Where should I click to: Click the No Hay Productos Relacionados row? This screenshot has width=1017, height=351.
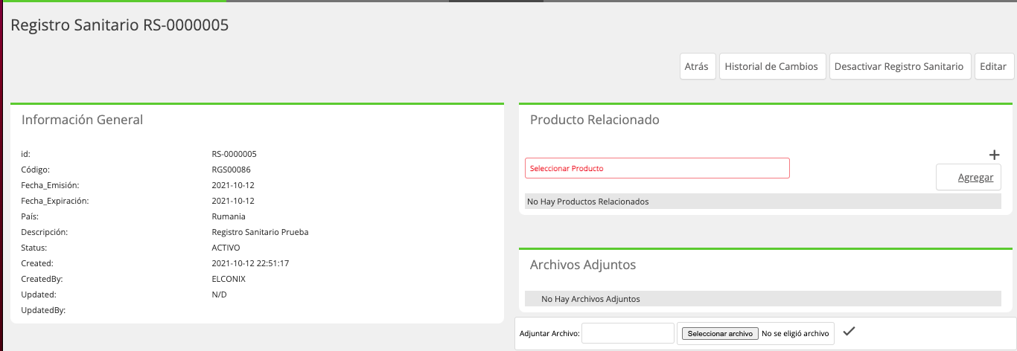click(763, 202)
